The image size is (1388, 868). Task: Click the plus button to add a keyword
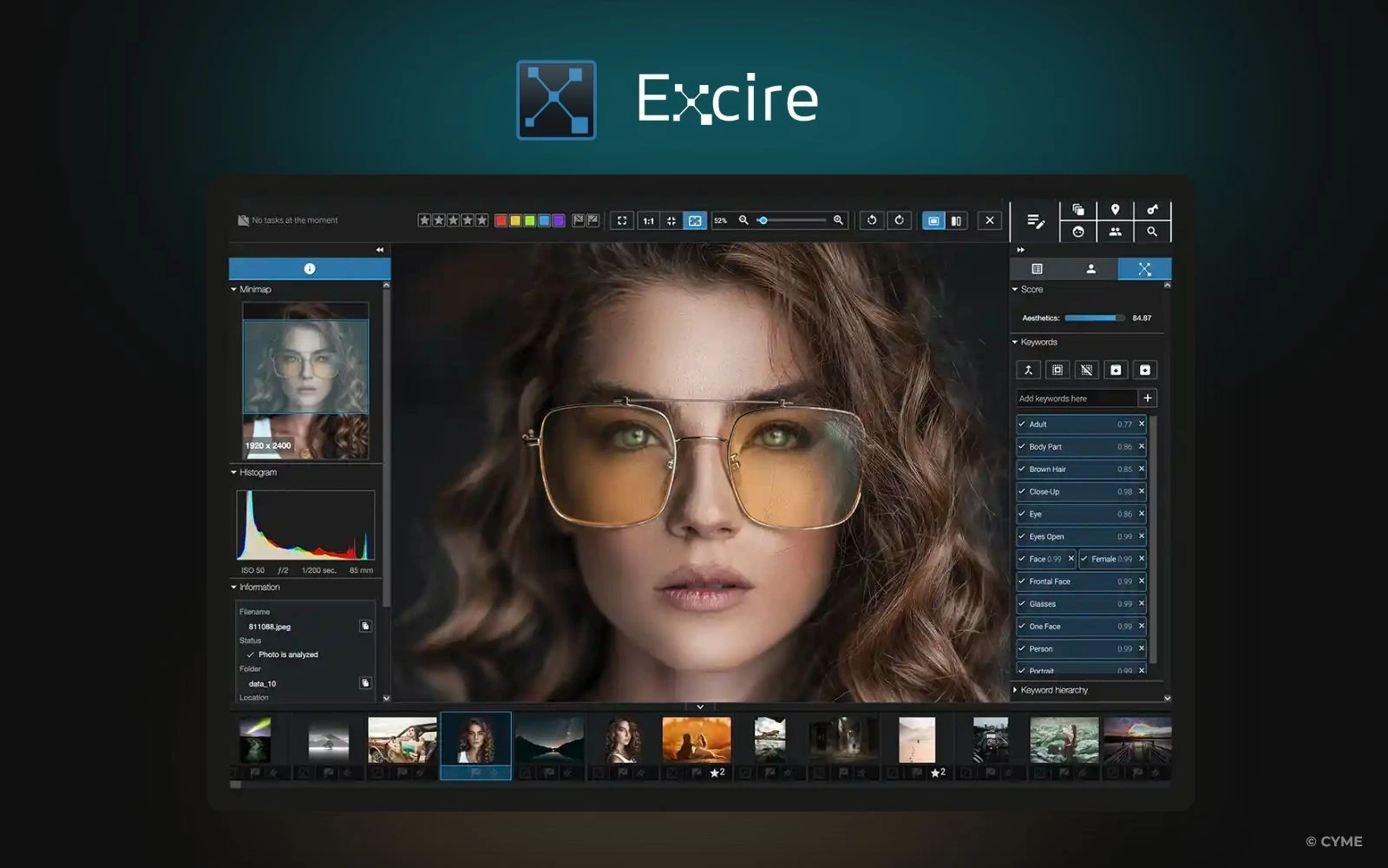click(1147, 398)
